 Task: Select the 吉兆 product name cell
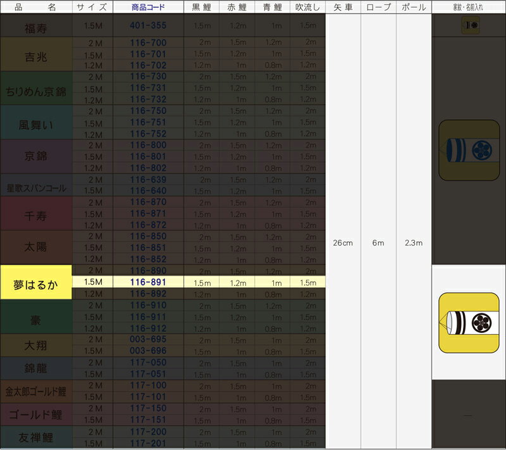[36, 54]
